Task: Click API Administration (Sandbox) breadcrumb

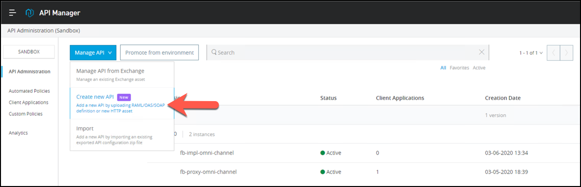Action: [x=44, y=30]
